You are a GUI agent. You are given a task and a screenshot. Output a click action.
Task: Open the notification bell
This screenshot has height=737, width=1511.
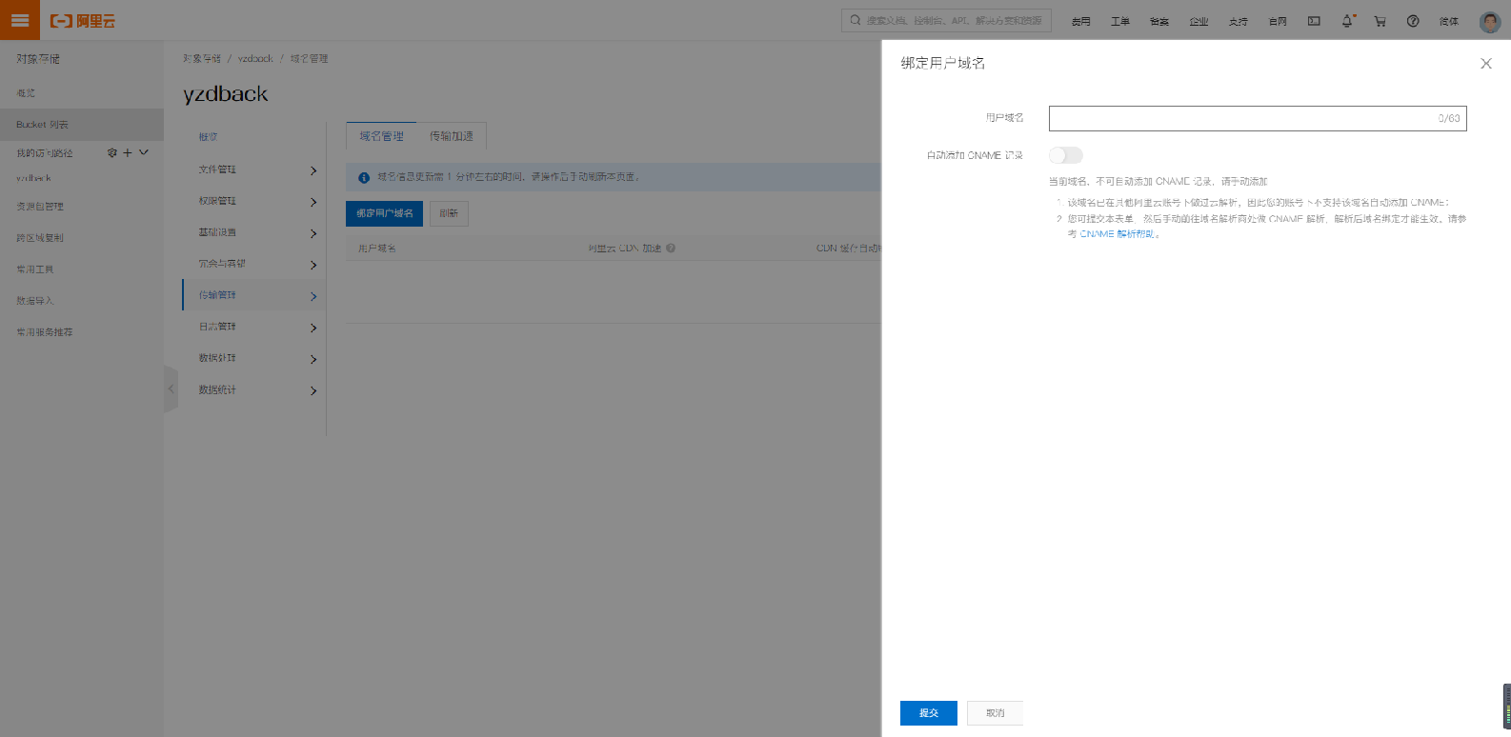click(1347, 21)
